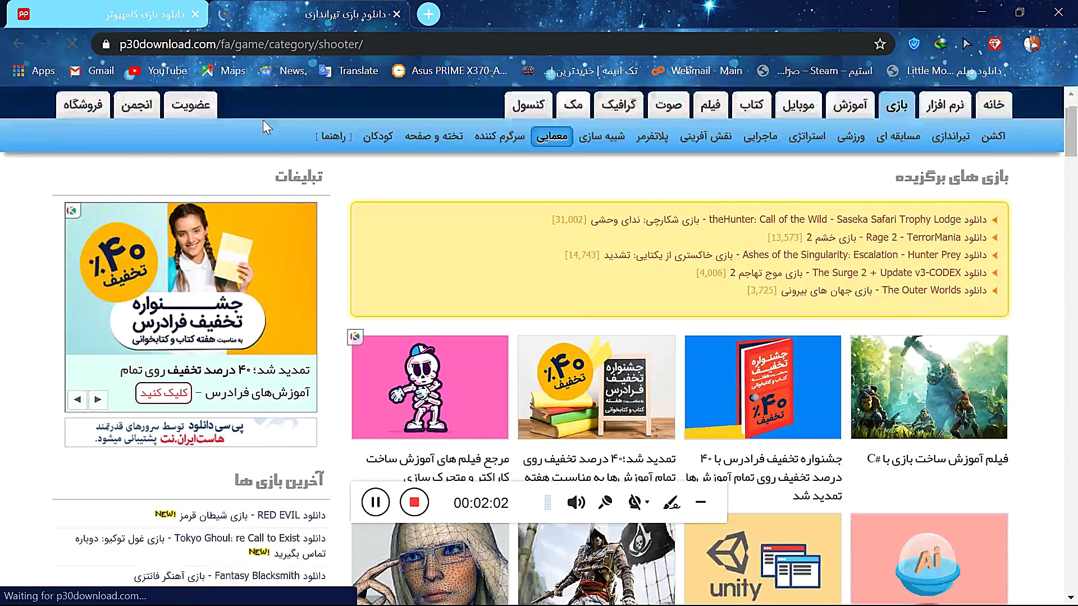Select the کنسول category tab
The image size is (1078, 606).
(x=528, y=105)
